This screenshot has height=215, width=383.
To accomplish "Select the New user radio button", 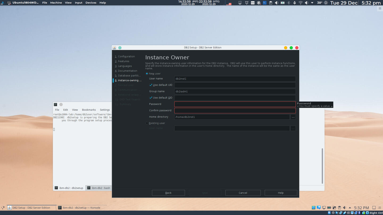I will 147,74.
